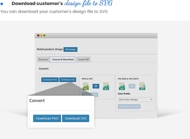Click the green maximize dot in the title bar
Image resolution: width=190 pixels, height=139 pixels.
[44, 35]
